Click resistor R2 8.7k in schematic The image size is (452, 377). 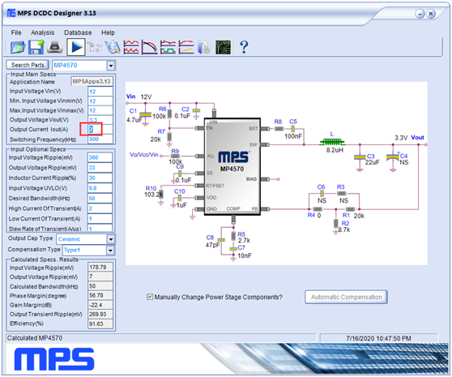point(336,224)
